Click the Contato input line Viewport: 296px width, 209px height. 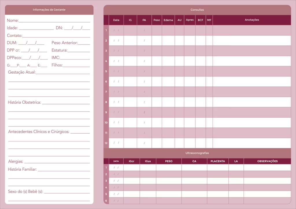pyautogui.click(x=56, y=36)
